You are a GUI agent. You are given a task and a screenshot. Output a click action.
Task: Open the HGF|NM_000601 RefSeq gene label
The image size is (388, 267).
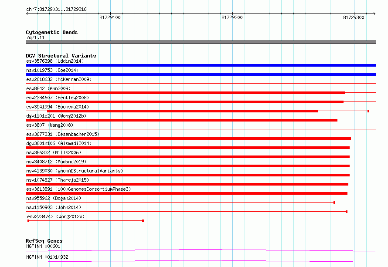(x=43, y=246)
